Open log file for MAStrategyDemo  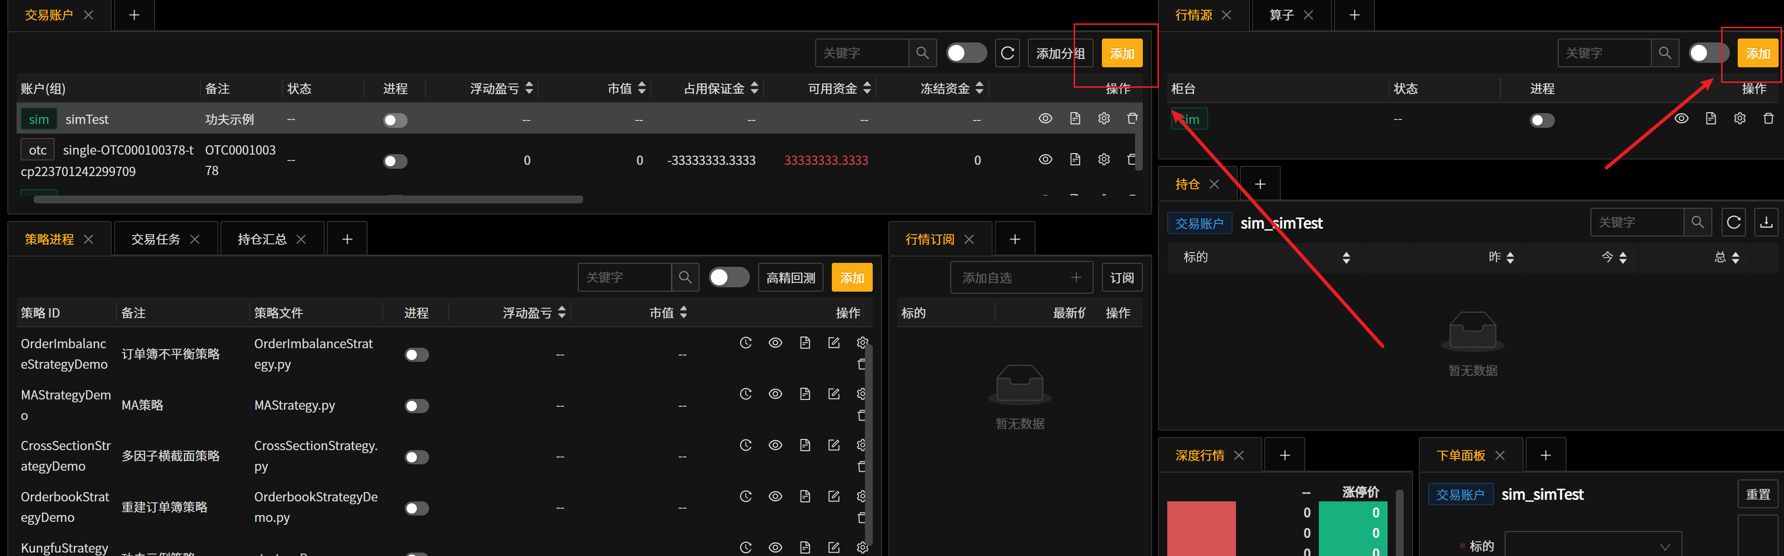click(805, 394)
